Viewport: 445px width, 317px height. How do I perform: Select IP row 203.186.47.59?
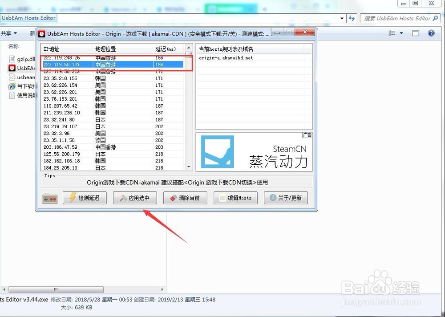[x=113, y=147]
